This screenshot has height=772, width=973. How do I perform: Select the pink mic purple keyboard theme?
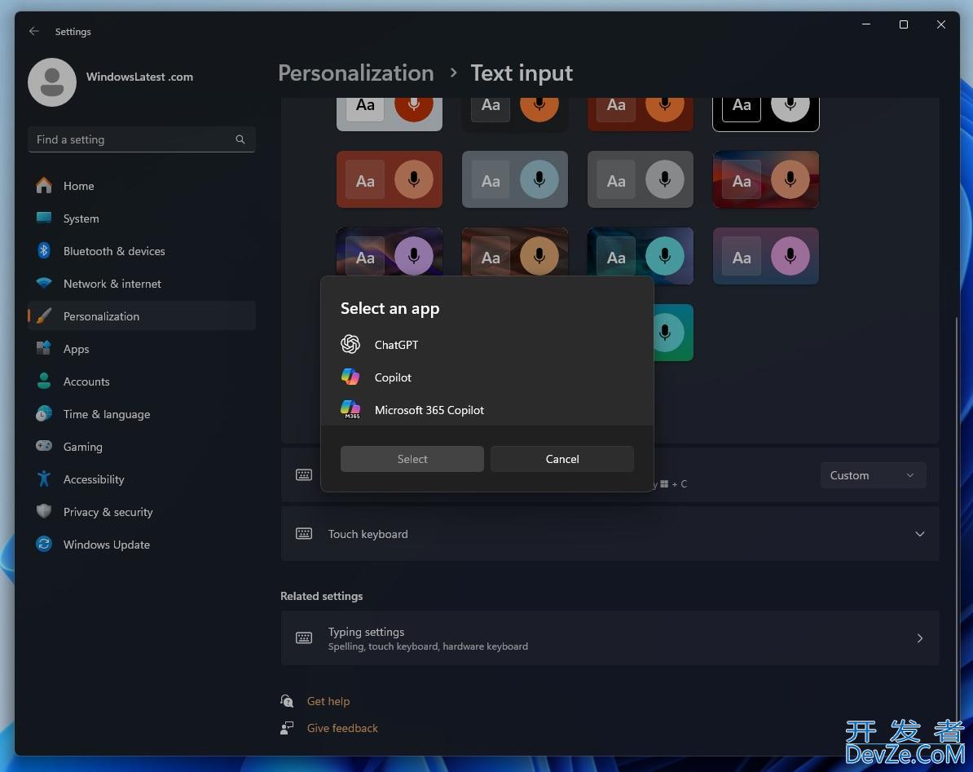[x=766, y=256]
